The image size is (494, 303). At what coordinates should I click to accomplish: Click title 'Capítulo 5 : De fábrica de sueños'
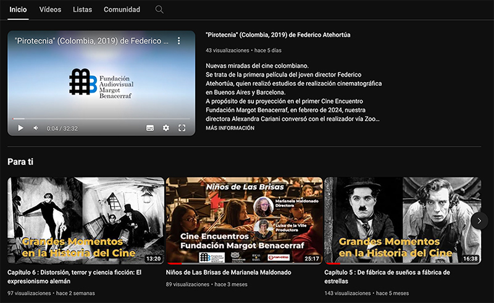pyautogui.click(x=387, y=276)
